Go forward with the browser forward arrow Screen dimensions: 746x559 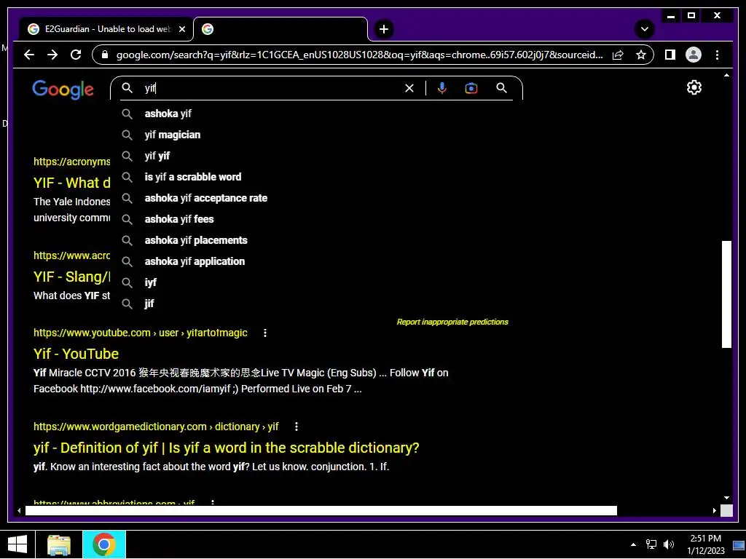(52, 55)
